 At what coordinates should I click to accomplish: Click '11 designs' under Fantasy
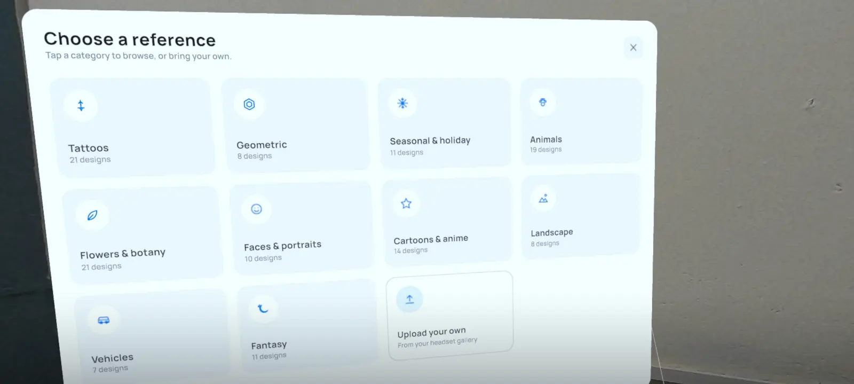(x=269, y=356)
